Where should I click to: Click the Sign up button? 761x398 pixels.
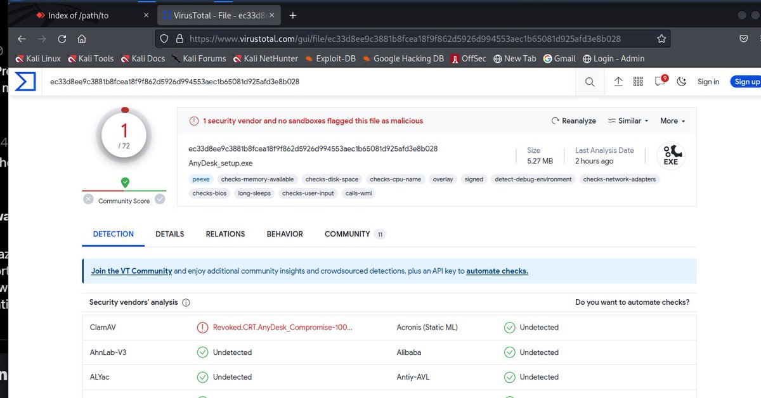tap(745, 82)
